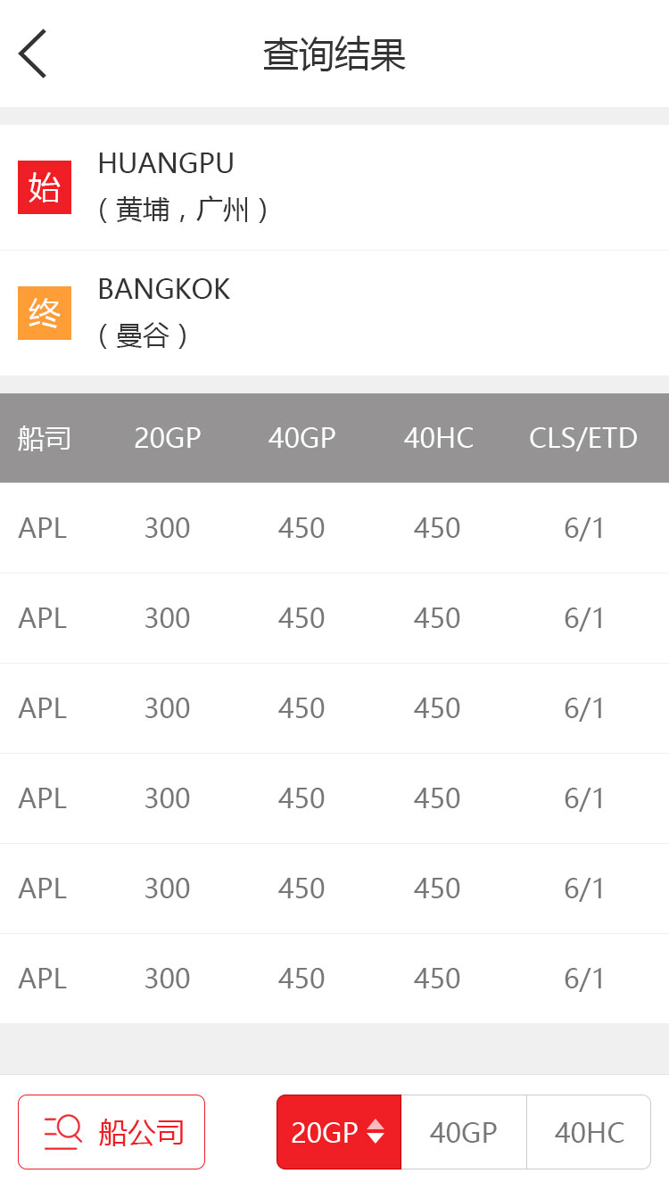Image resolution: width=669 pixels, height=1190 pixels.
Task: Click the 船司 column header
Action: click(x=45, y=438)
